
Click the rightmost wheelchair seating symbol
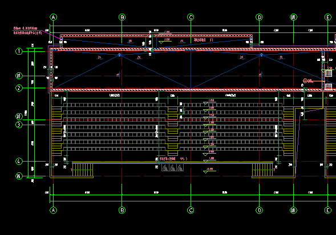tap(180, 168)
